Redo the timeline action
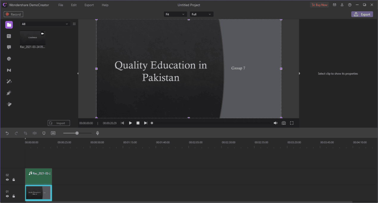This screenshot has width=378, height=203. point(16,133)
